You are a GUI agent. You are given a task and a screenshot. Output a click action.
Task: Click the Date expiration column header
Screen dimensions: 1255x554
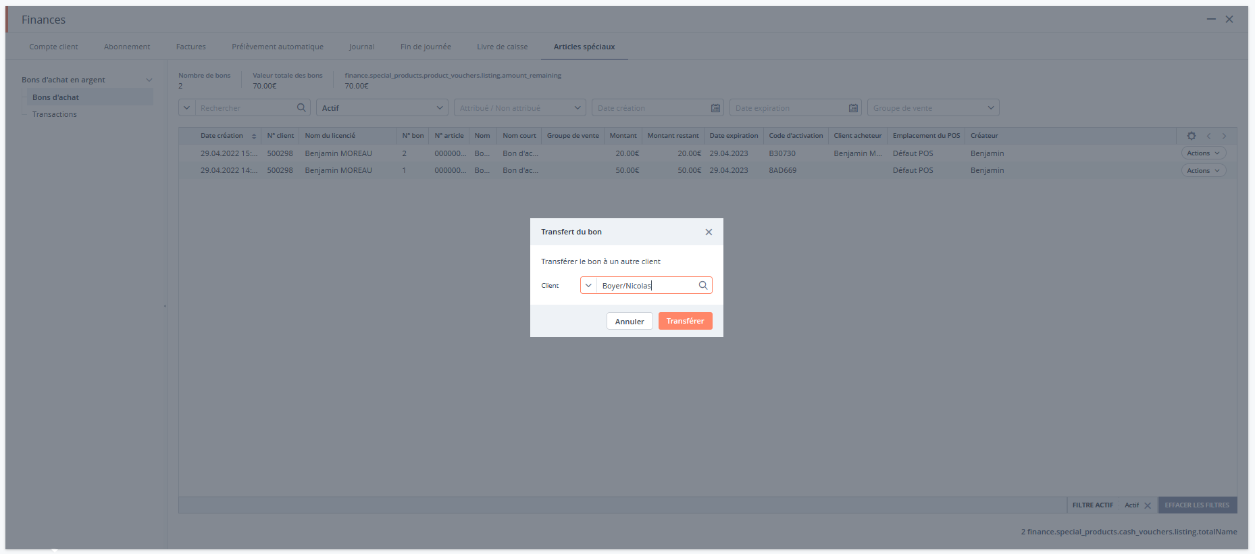click(734, 136)
